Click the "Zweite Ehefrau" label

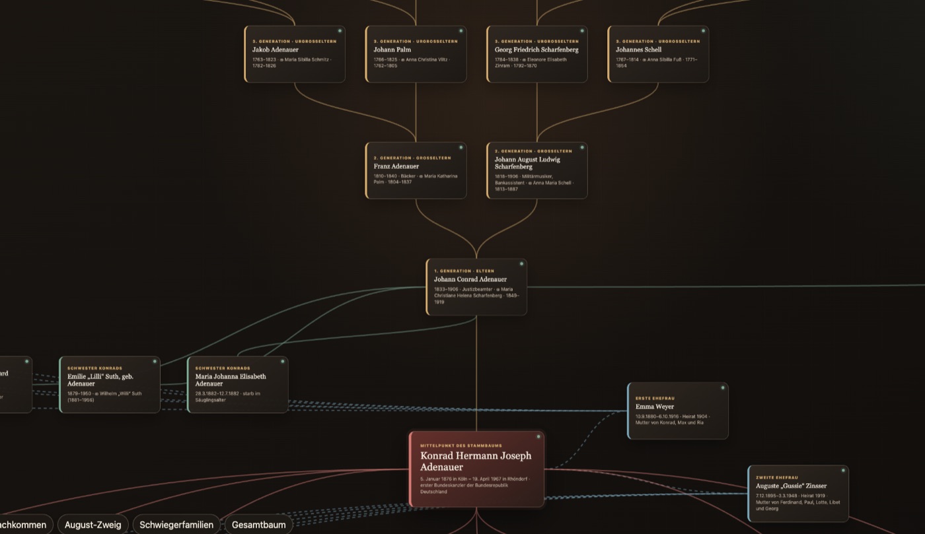point(777,477)
